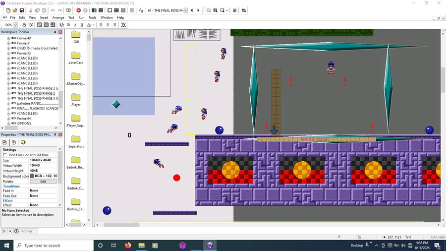
Task: Open Help contents question-mark icon
Action: tap(68, 10)
